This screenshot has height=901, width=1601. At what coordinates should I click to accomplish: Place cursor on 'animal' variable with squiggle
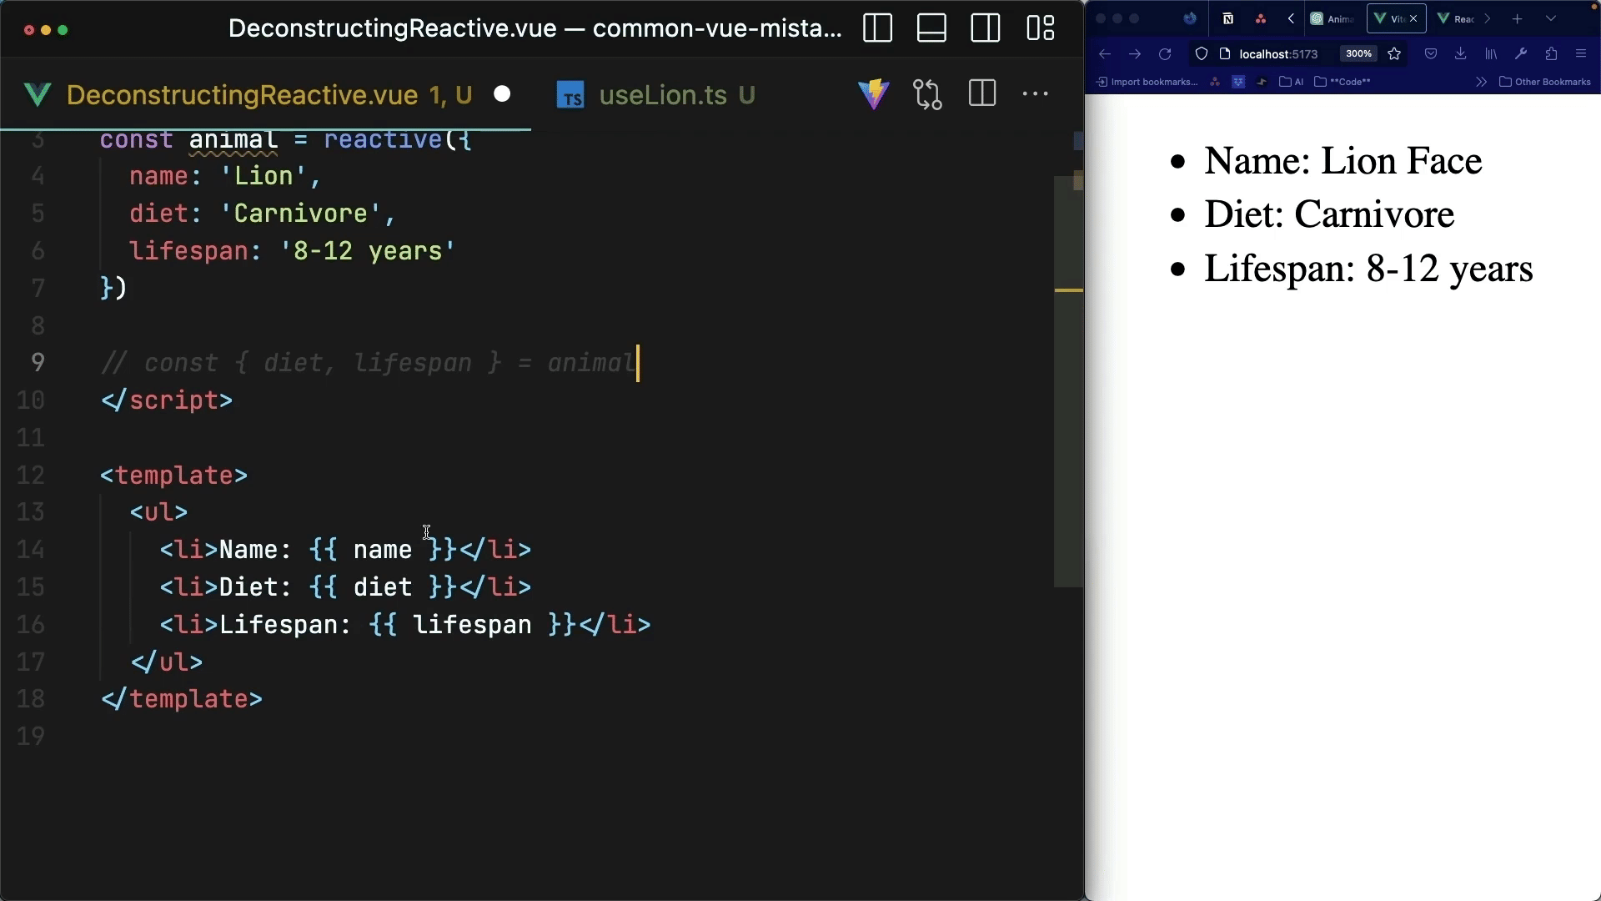233,139
